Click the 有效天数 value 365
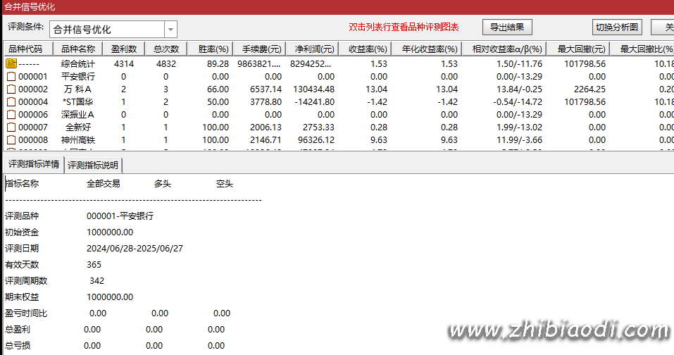 [x=94, y=265]
